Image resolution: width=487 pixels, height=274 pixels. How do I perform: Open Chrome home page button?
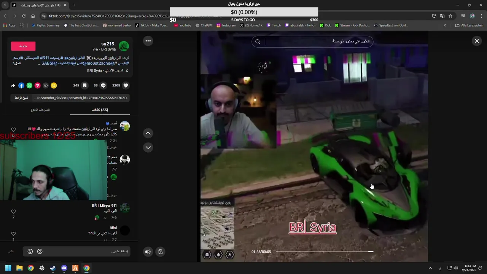coord(33,16)
